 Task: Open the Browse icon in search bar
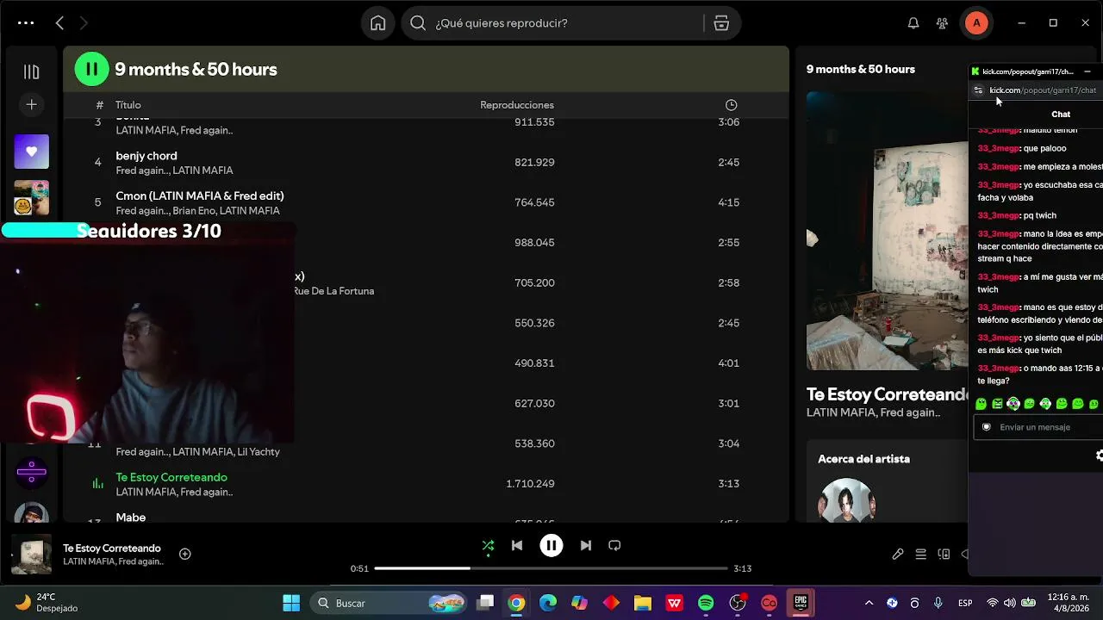[x=722, y=23]
